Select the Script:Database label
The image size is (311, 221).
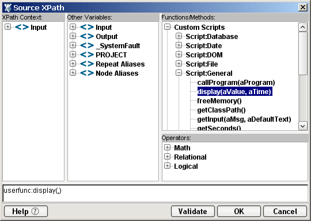[212, 37]
